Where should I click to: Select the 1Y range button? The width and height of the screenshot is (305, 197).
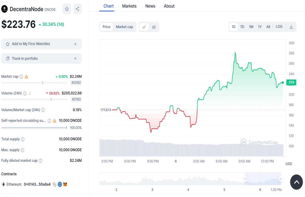click(260, 27)
